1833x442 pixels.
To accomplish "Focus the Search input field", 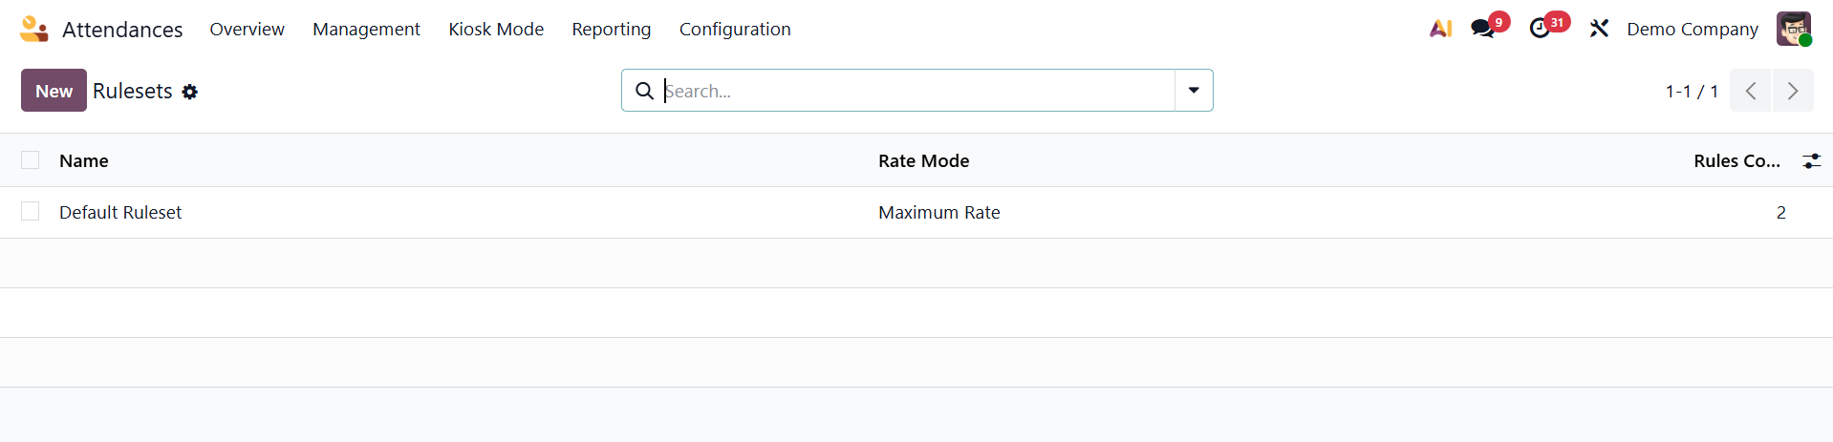I will 917,91.
